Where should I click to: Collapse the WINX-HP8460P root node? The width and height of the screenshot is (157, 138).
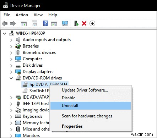pos(5,33)
